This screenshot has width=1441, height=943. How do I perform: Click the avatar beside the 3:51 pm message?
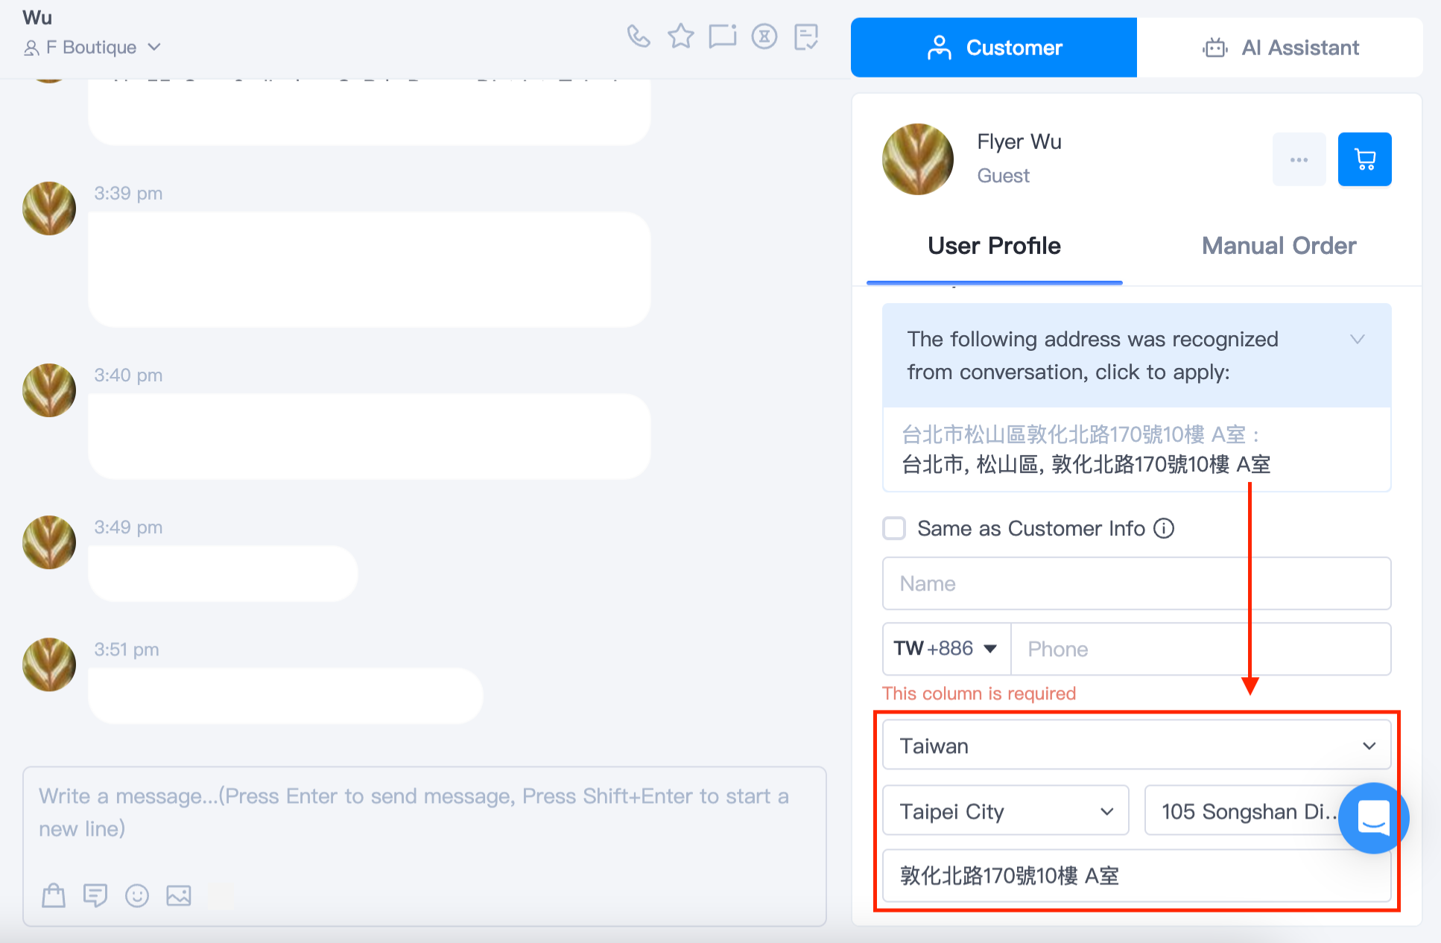(x=49, y=664)
